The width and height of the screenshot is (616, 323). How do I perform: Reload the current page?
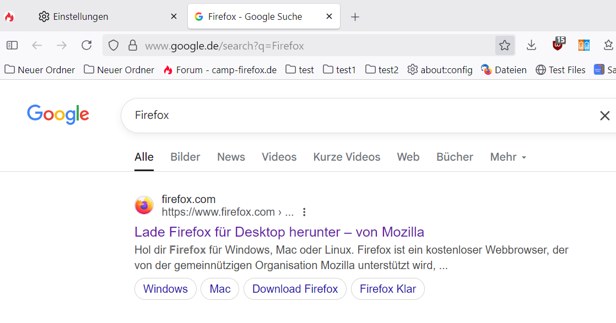point(87,46)
